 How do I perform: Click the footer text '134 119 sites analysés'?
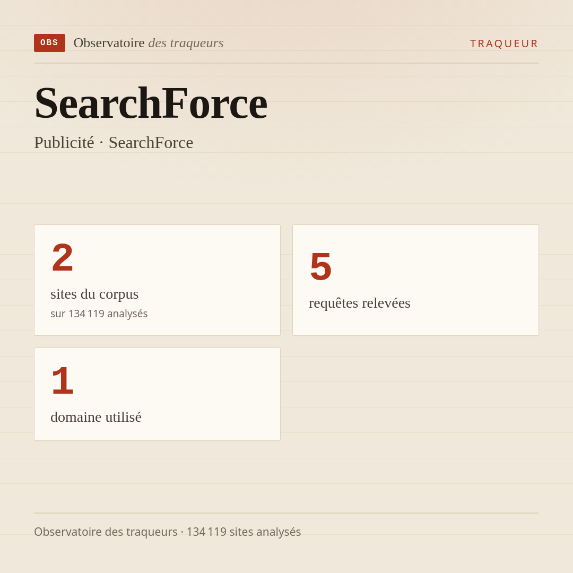[244, 532]
